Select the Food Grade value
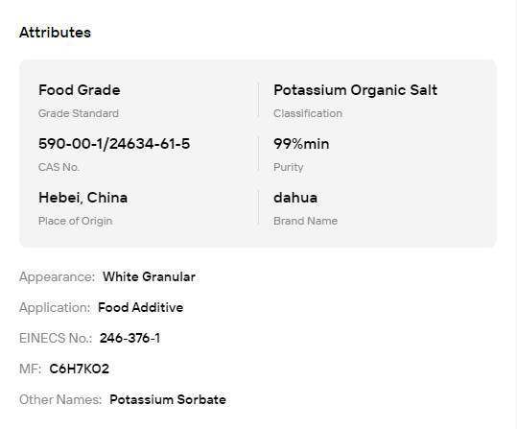 tap(80, 90)
